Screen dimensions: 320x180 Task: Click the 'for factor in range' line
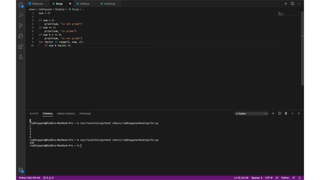(61, 42)
